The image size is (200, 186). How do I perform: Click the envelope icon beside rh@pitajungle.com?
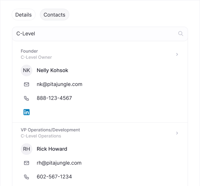(x=26, y=163)
